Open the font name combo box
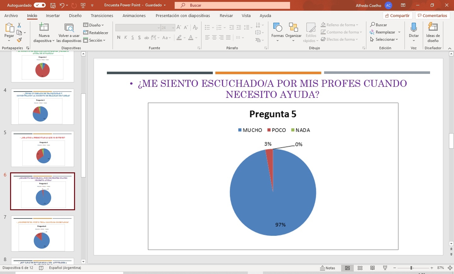Viewport: 454px width, 274px height. pyautogui.click(x=138, y=27)
